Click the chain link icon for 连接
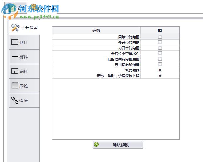This screenshot has height=162, width=203. (15, 100)
